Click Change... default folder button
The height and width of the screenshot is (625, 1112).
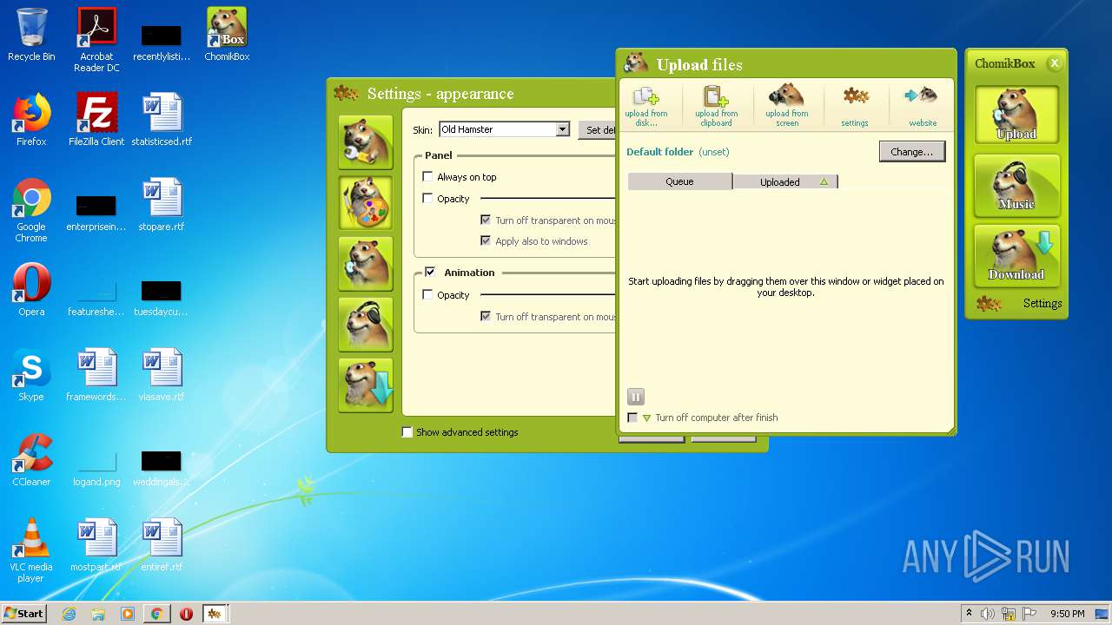pos(912,152)
